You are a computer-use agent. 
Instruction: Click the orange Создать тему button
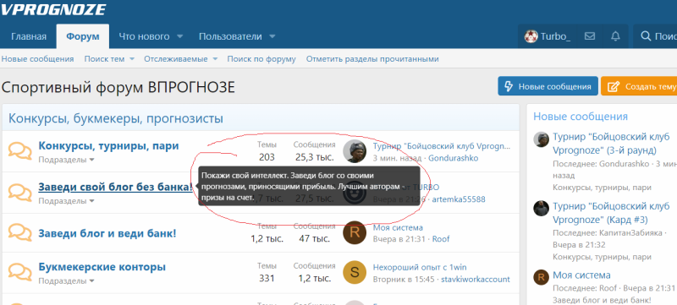pos(639,86)
